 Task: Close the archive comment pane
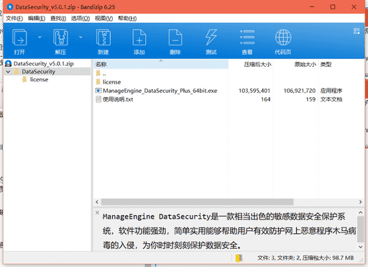(97, 212)
